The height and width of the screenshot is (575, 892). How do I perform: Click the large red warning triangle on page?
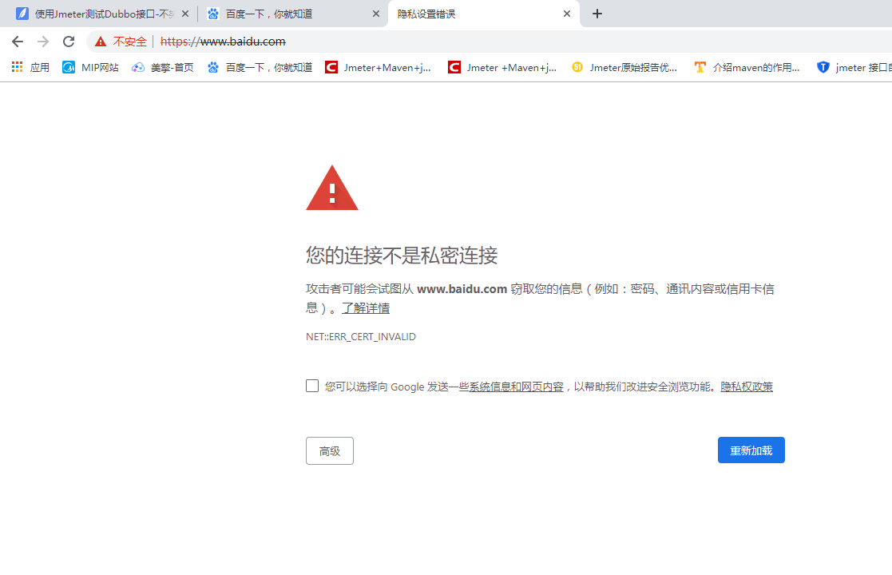[x=332, y=188]
